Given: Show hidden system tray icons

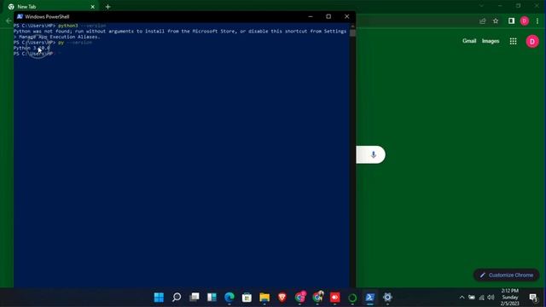Looking at the screenshot, I should (462, 298).
